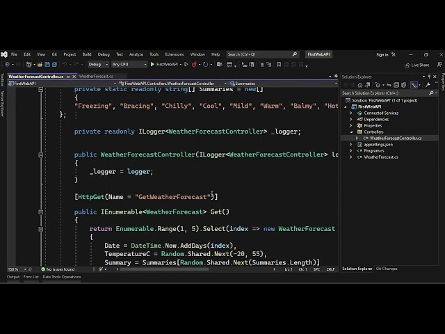
Task: Open Summaries member navigation dropdown
Action: pyautogui.click(x=283, y=83)
